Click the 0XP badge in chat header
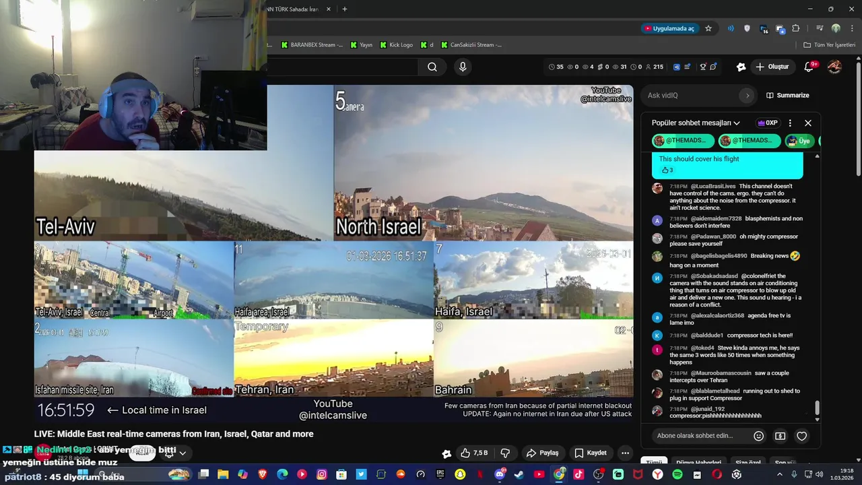The height and width of the screenshot is (485, 862). pos(768,123)
